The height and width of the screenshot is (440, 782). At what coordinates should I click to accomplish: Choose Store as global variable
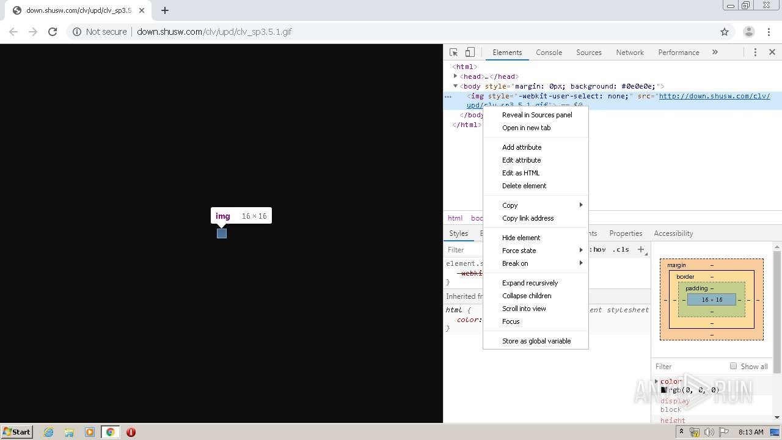(536, 341)
